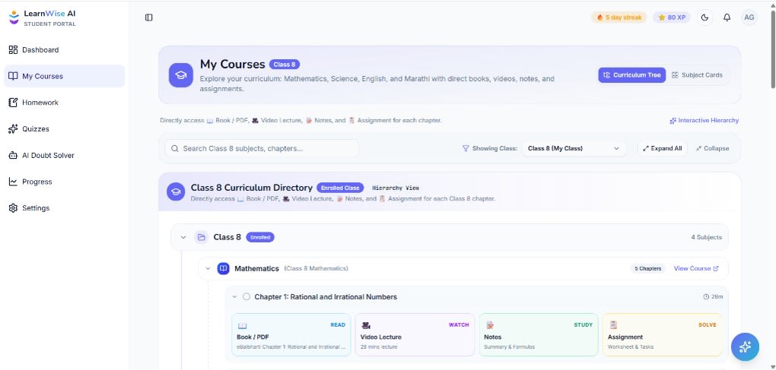The height and width of the screenshot is (370, 776).
Task: Open the Class 8 (My Class) dropdown
Action: point(574,148)
